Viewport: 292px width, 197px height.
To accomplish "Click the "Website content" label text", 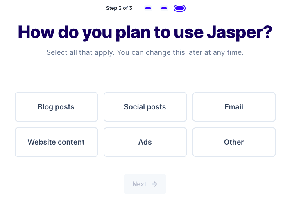I will point(56,142).
